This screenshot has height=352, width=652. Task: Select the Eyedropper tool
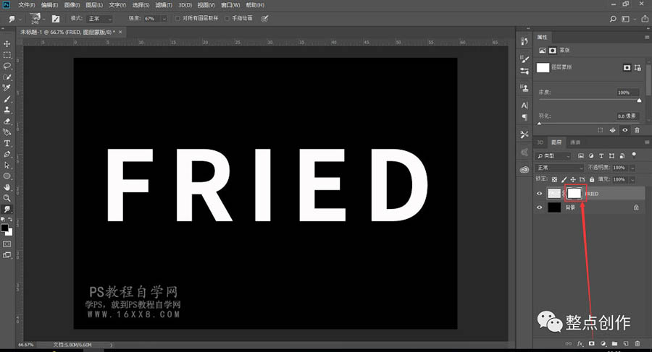[7, 87]
